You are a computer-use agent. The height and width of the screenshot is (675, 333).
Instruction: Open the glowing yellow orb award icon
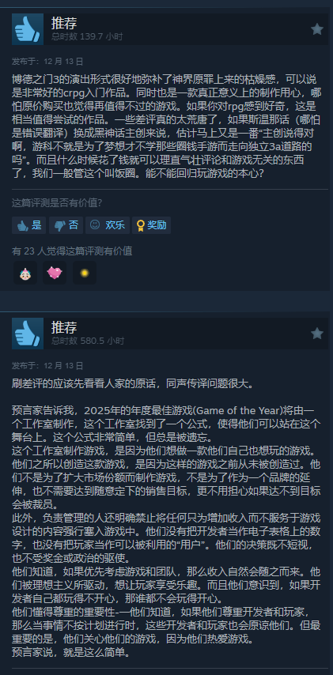pos(85,273)
